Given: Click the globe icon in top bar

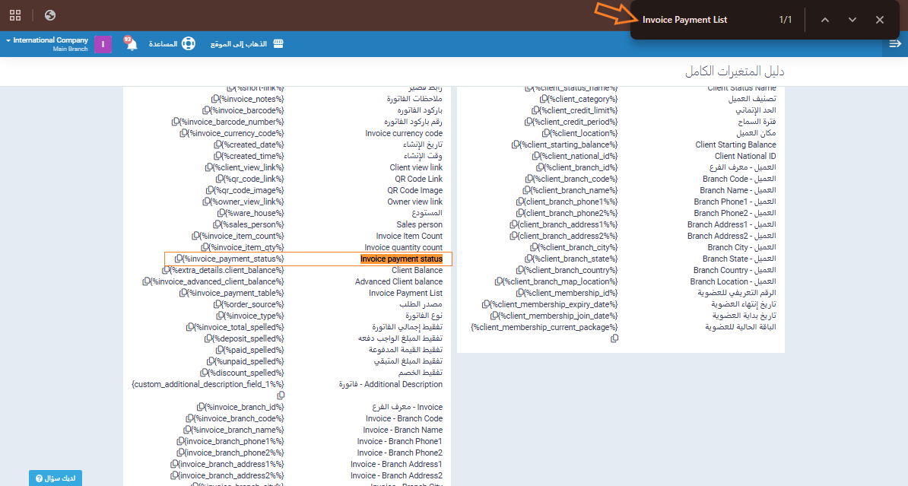Looking at the screenshot, I should click(x=50, y=15).
